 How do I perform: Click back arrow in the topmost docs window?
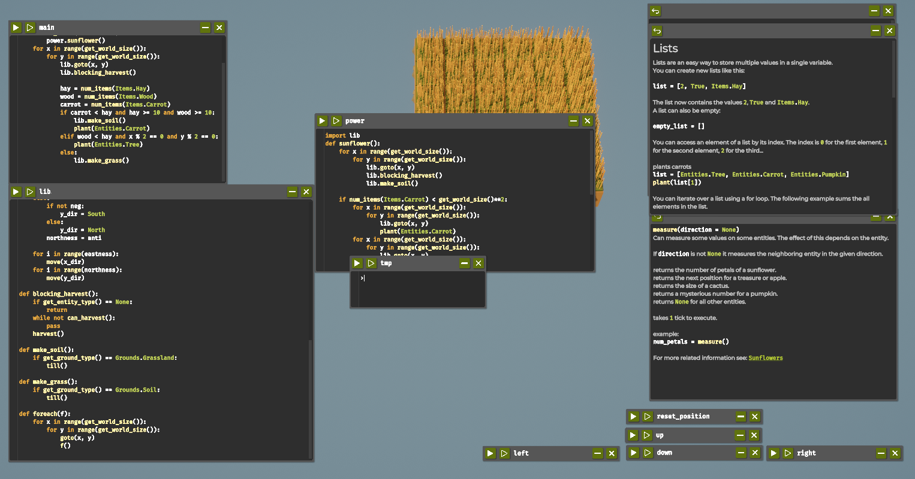point(655,11)
